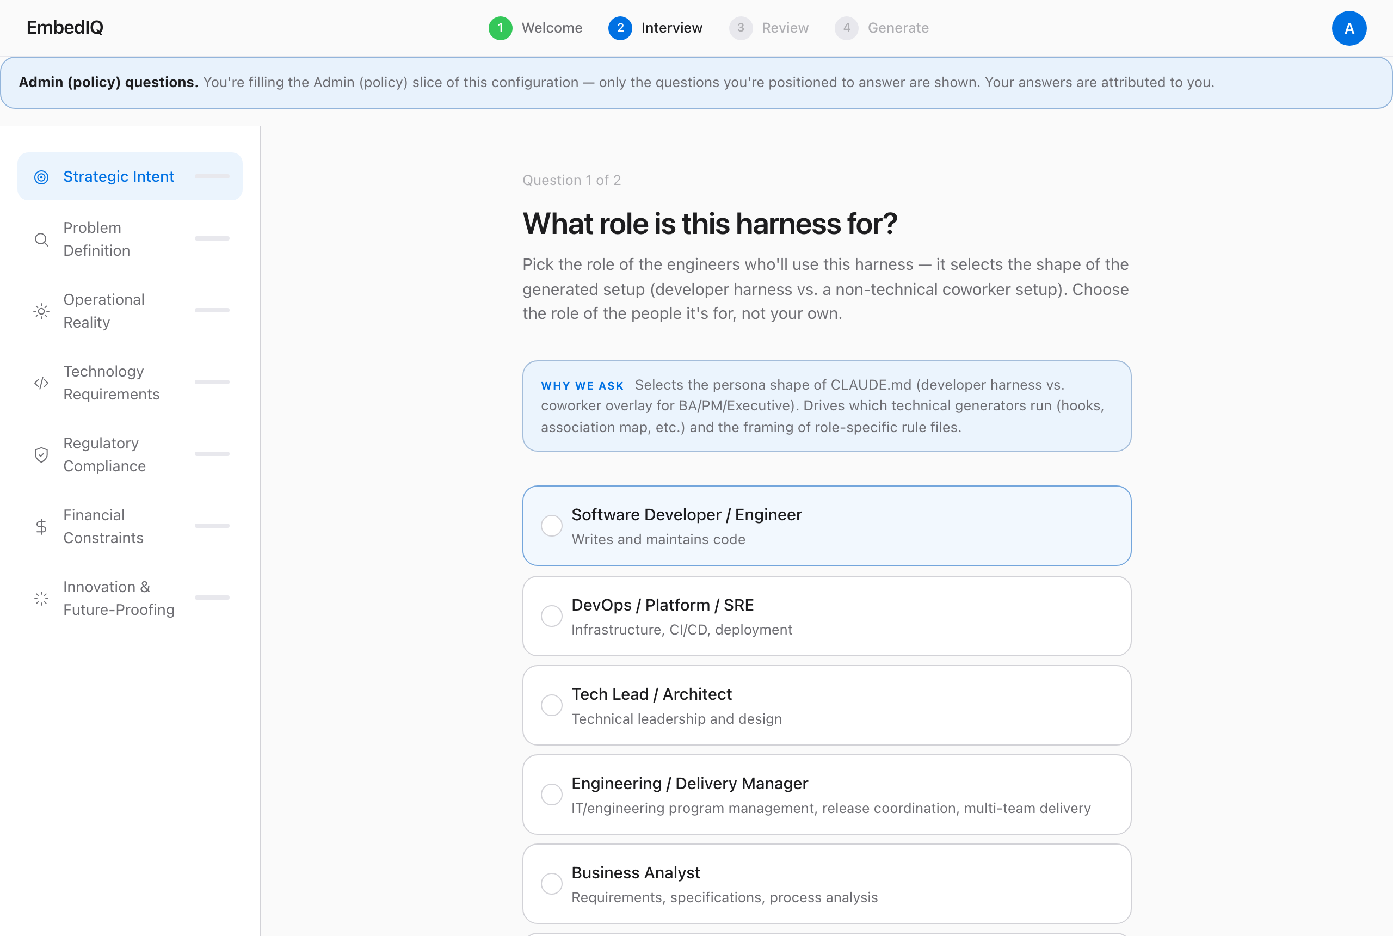Open the Operational Reality section

click(130, 311)
